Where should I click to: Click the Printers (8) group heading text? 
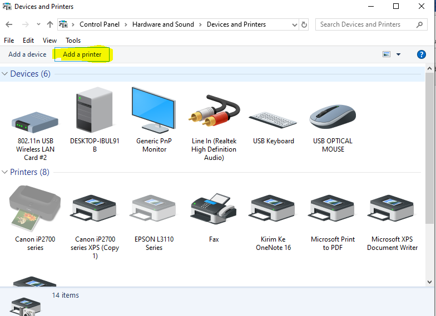tap(30, 172)
